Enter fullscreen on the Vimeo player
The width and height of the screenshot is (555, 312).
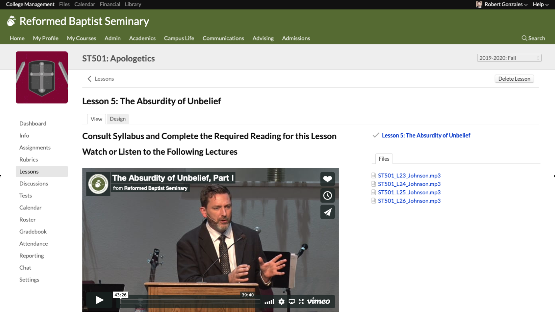[301, 302]
